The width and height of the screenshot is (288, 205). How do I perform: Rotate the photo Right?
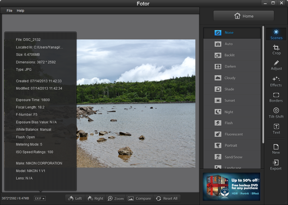96,199
